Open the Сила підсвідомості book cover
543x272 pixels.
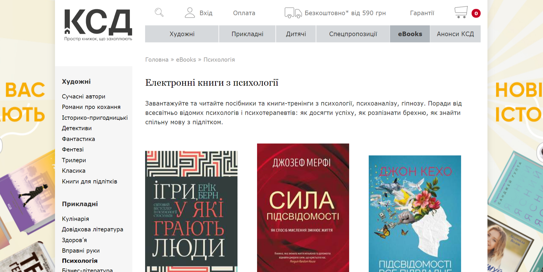[303, 208]
